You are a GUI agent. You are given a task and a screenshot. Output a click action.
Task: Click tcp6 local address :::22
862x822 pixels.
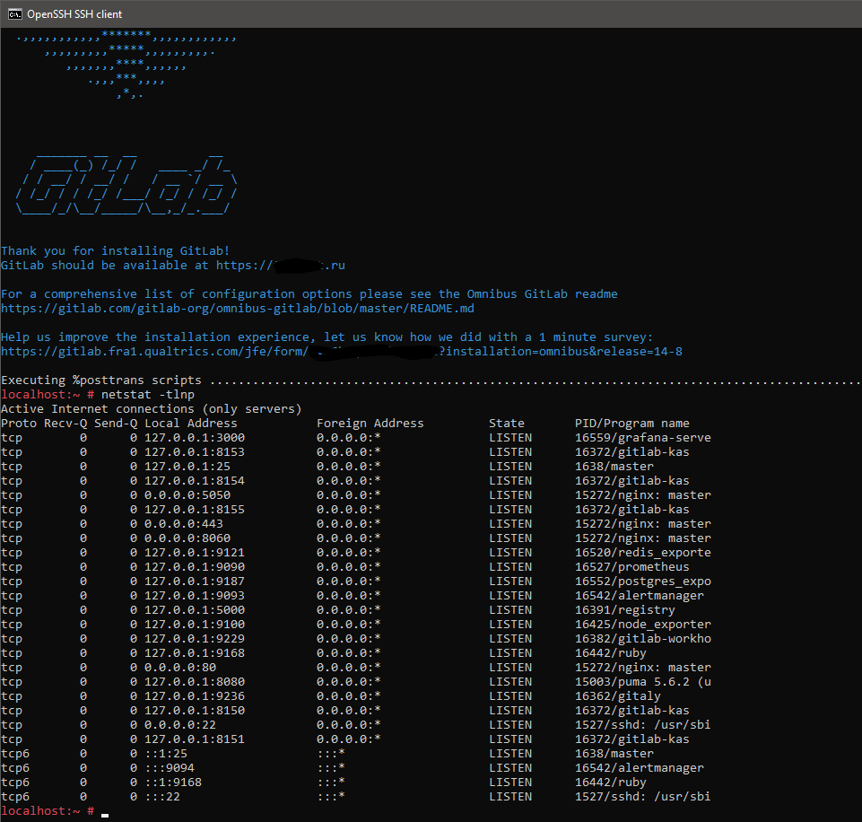click(162, 796)
